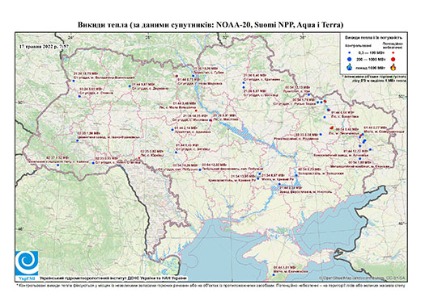421x297 pixels.
Task: Click the orange flame icon in the legend
Action: 393,67
